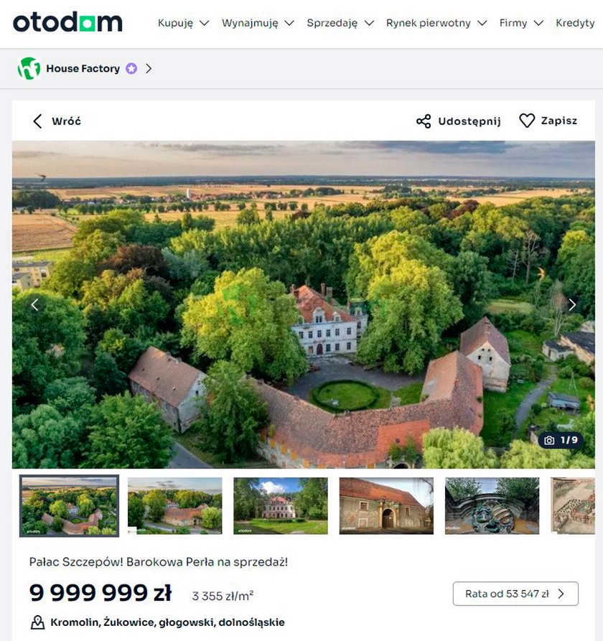Click the House Factory agency logo
This screenshot has height=641, width=603.
[29, 68]
